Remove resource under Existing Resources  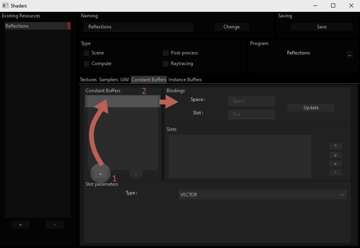[x=54, y=225]
